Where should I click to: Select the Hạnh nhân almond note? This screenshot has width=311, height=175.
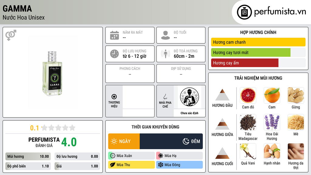[272, 151]
